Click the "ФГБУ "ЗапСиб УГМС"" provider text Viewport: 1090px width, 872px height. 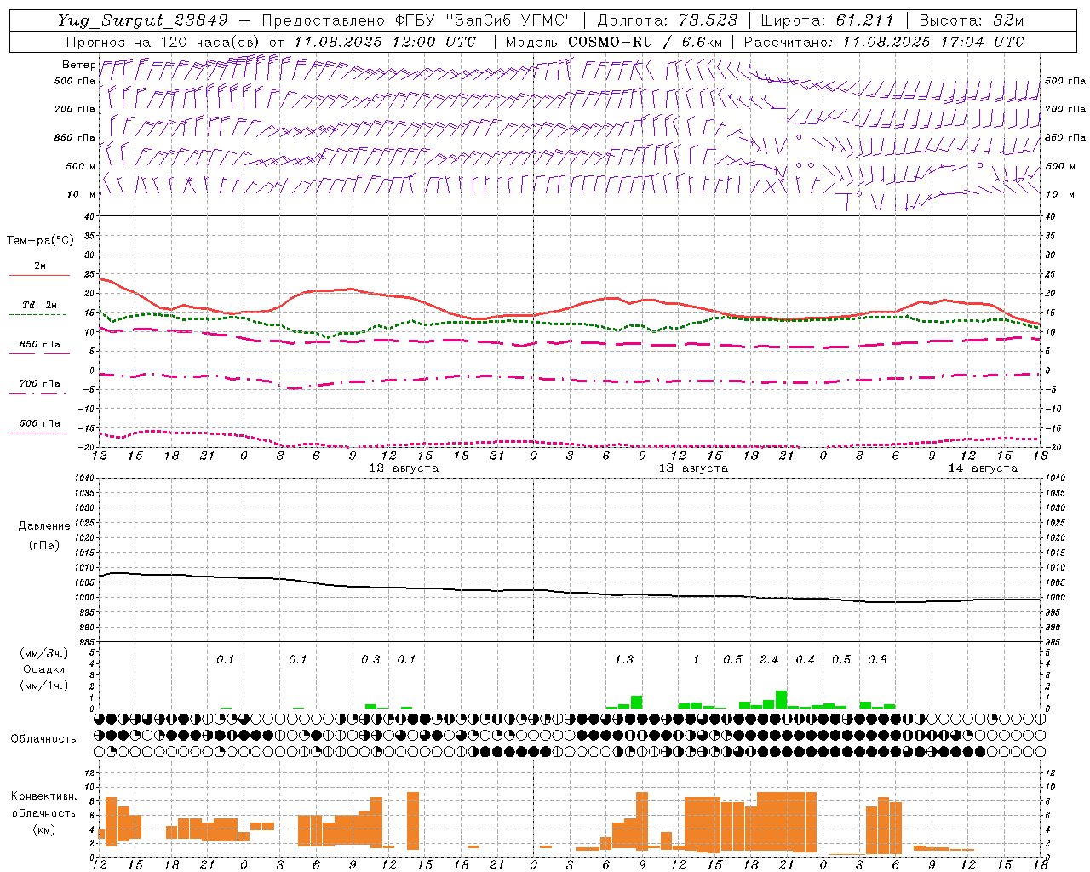pos(485,20)
